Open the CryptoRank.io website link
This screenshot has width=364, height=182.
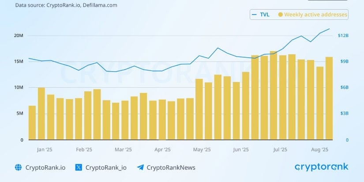[45, 167]
